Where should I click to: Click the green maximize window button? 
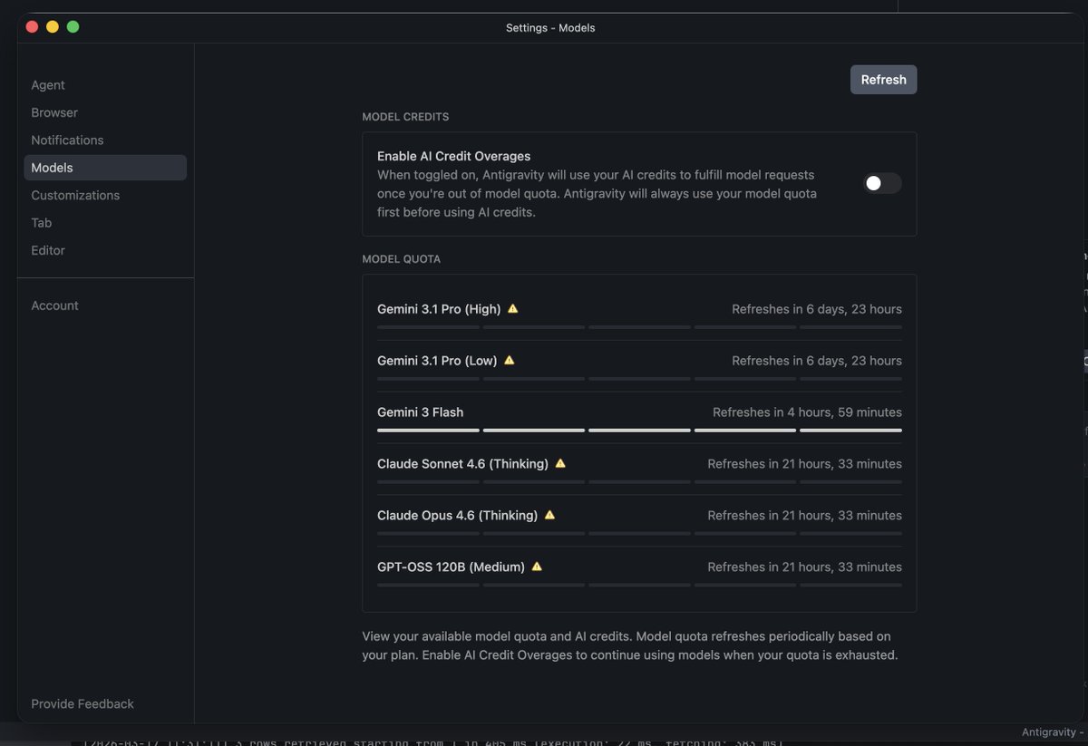[x=73, y=27]
